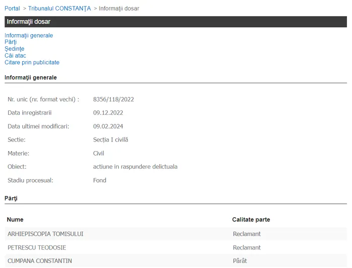Click the Stadiu procesual value Fond
This screenshot has width=352, height=268.
coord(100,180)
